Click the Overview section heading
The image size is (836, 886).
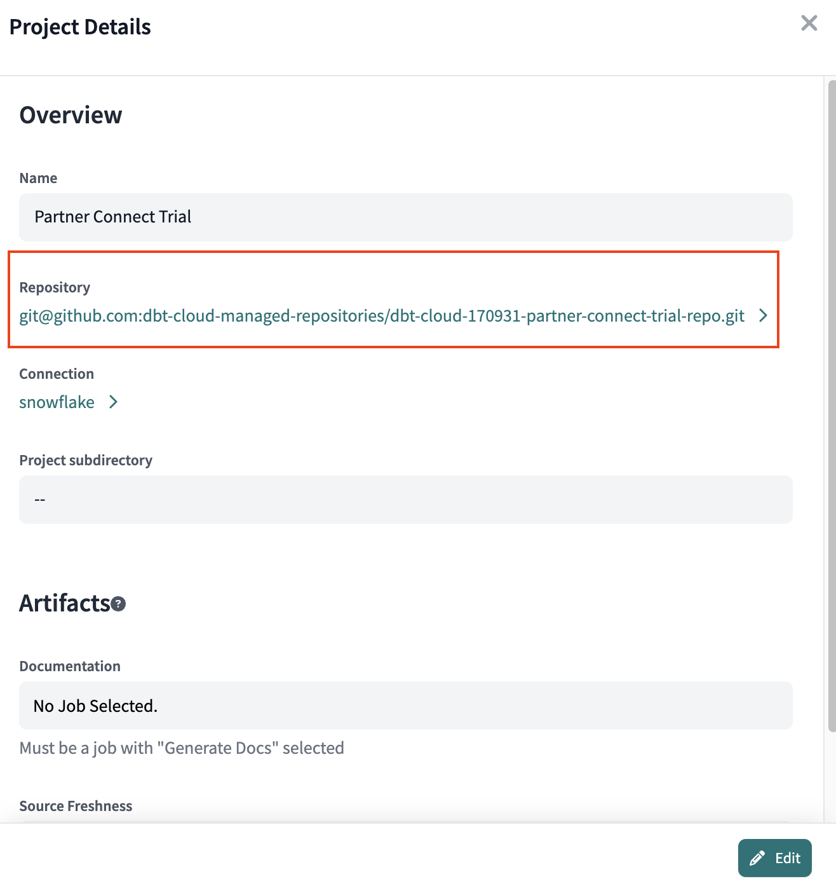tap(71, 115)
